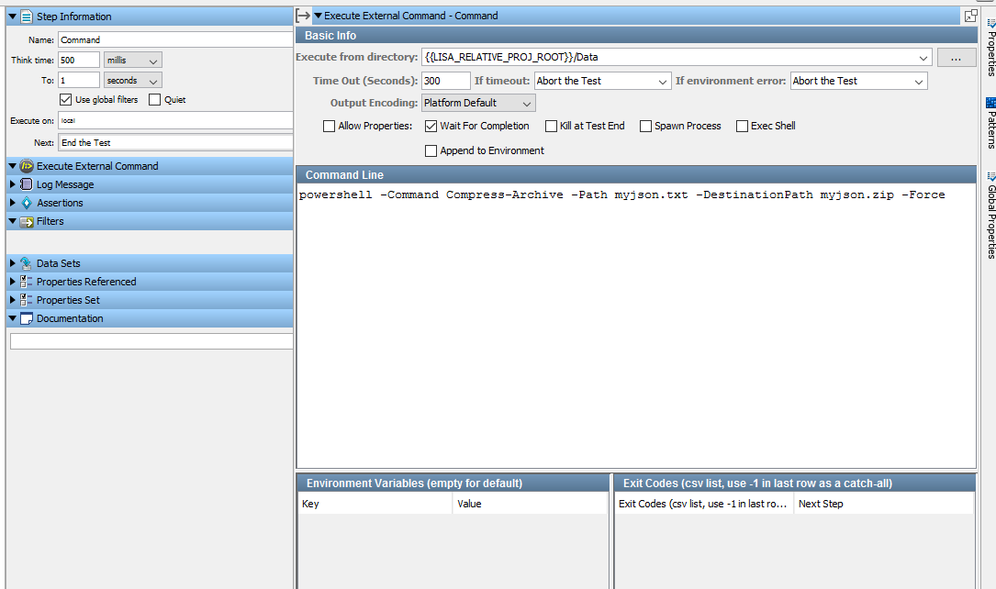Click the Command Line section header
The width and height of the screenshot is (996, 589).
click(x=636, y=175)
